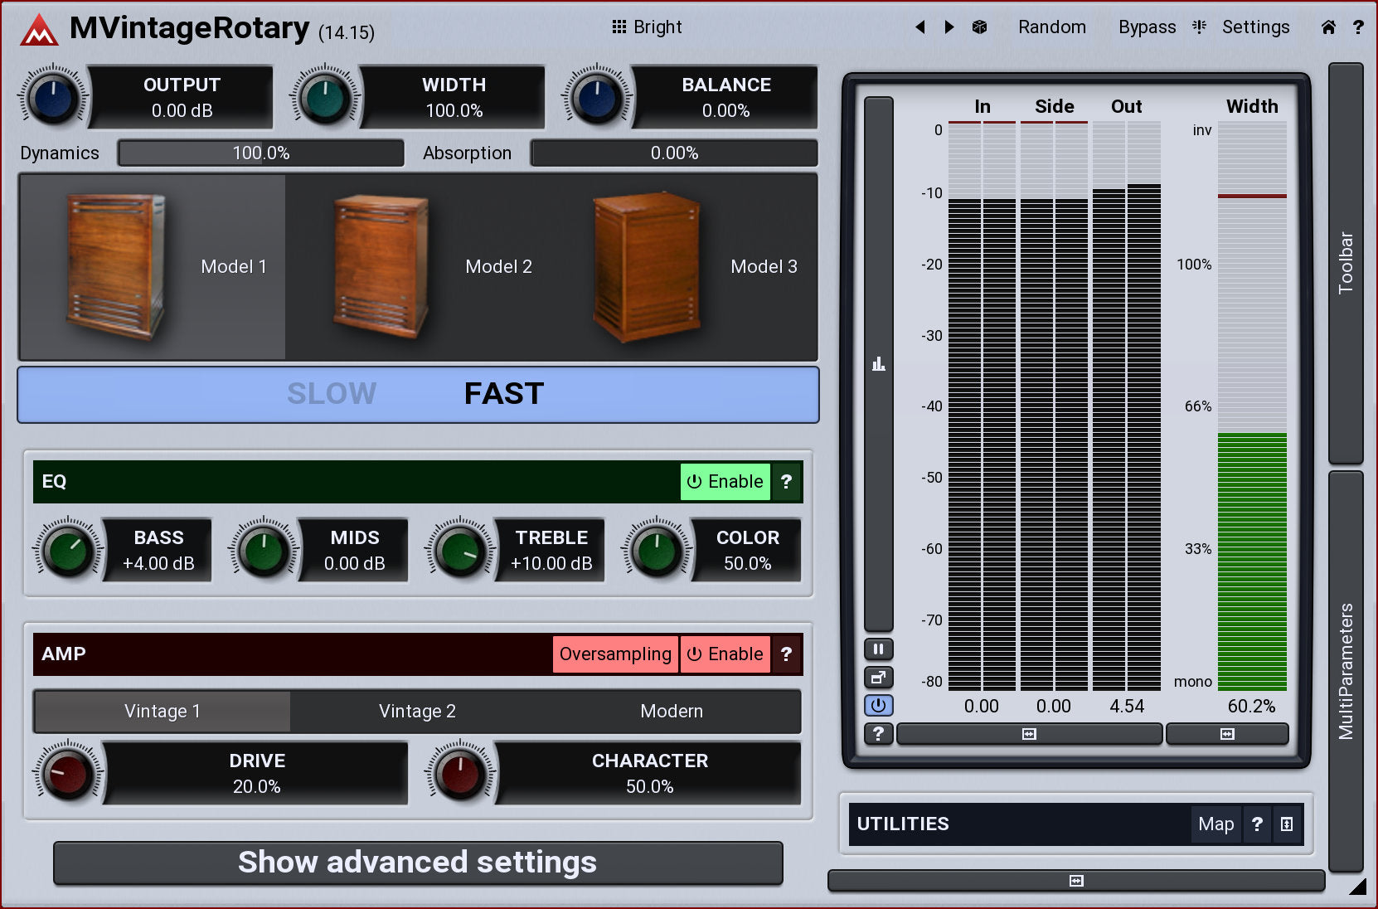The image size is (1378, 909).
Task: Toggle AMP Oversampling
Action: point(615,654)
